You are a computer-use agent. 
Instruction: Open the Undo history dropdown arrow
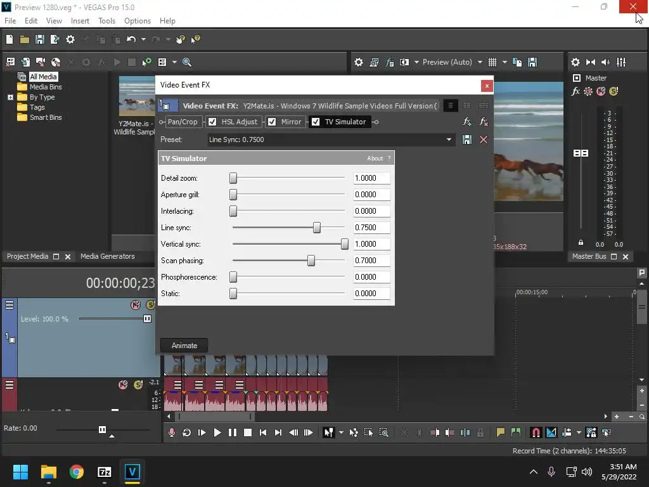coord(143,39)
